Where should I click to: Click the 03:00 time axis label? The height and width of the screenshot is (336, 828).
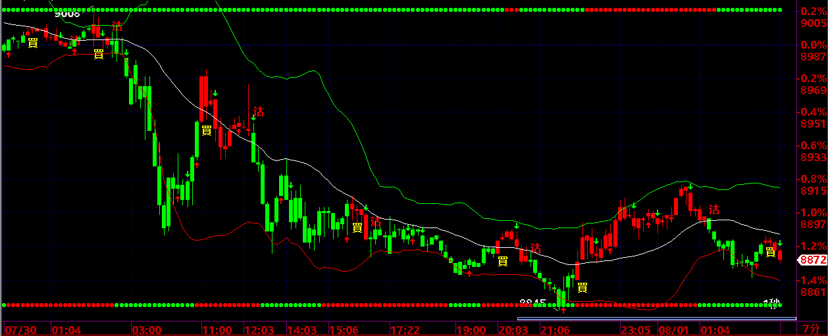click(147, 329)
